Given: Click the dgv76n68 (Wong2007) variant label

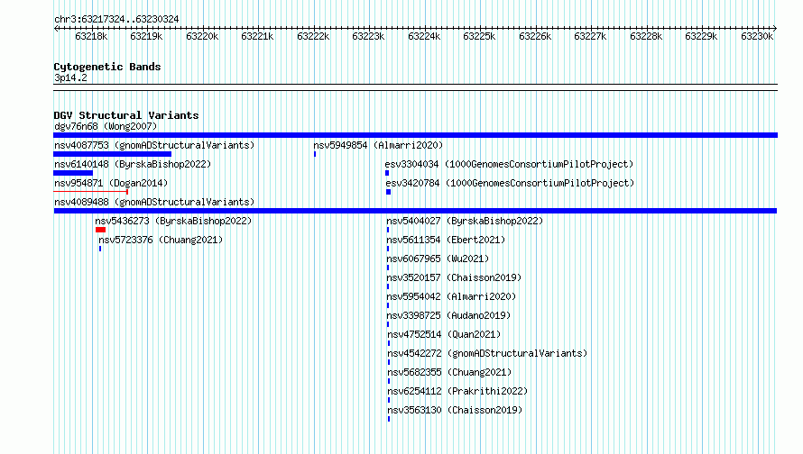Looking at the screenshot, I should [x=106, y=126].
